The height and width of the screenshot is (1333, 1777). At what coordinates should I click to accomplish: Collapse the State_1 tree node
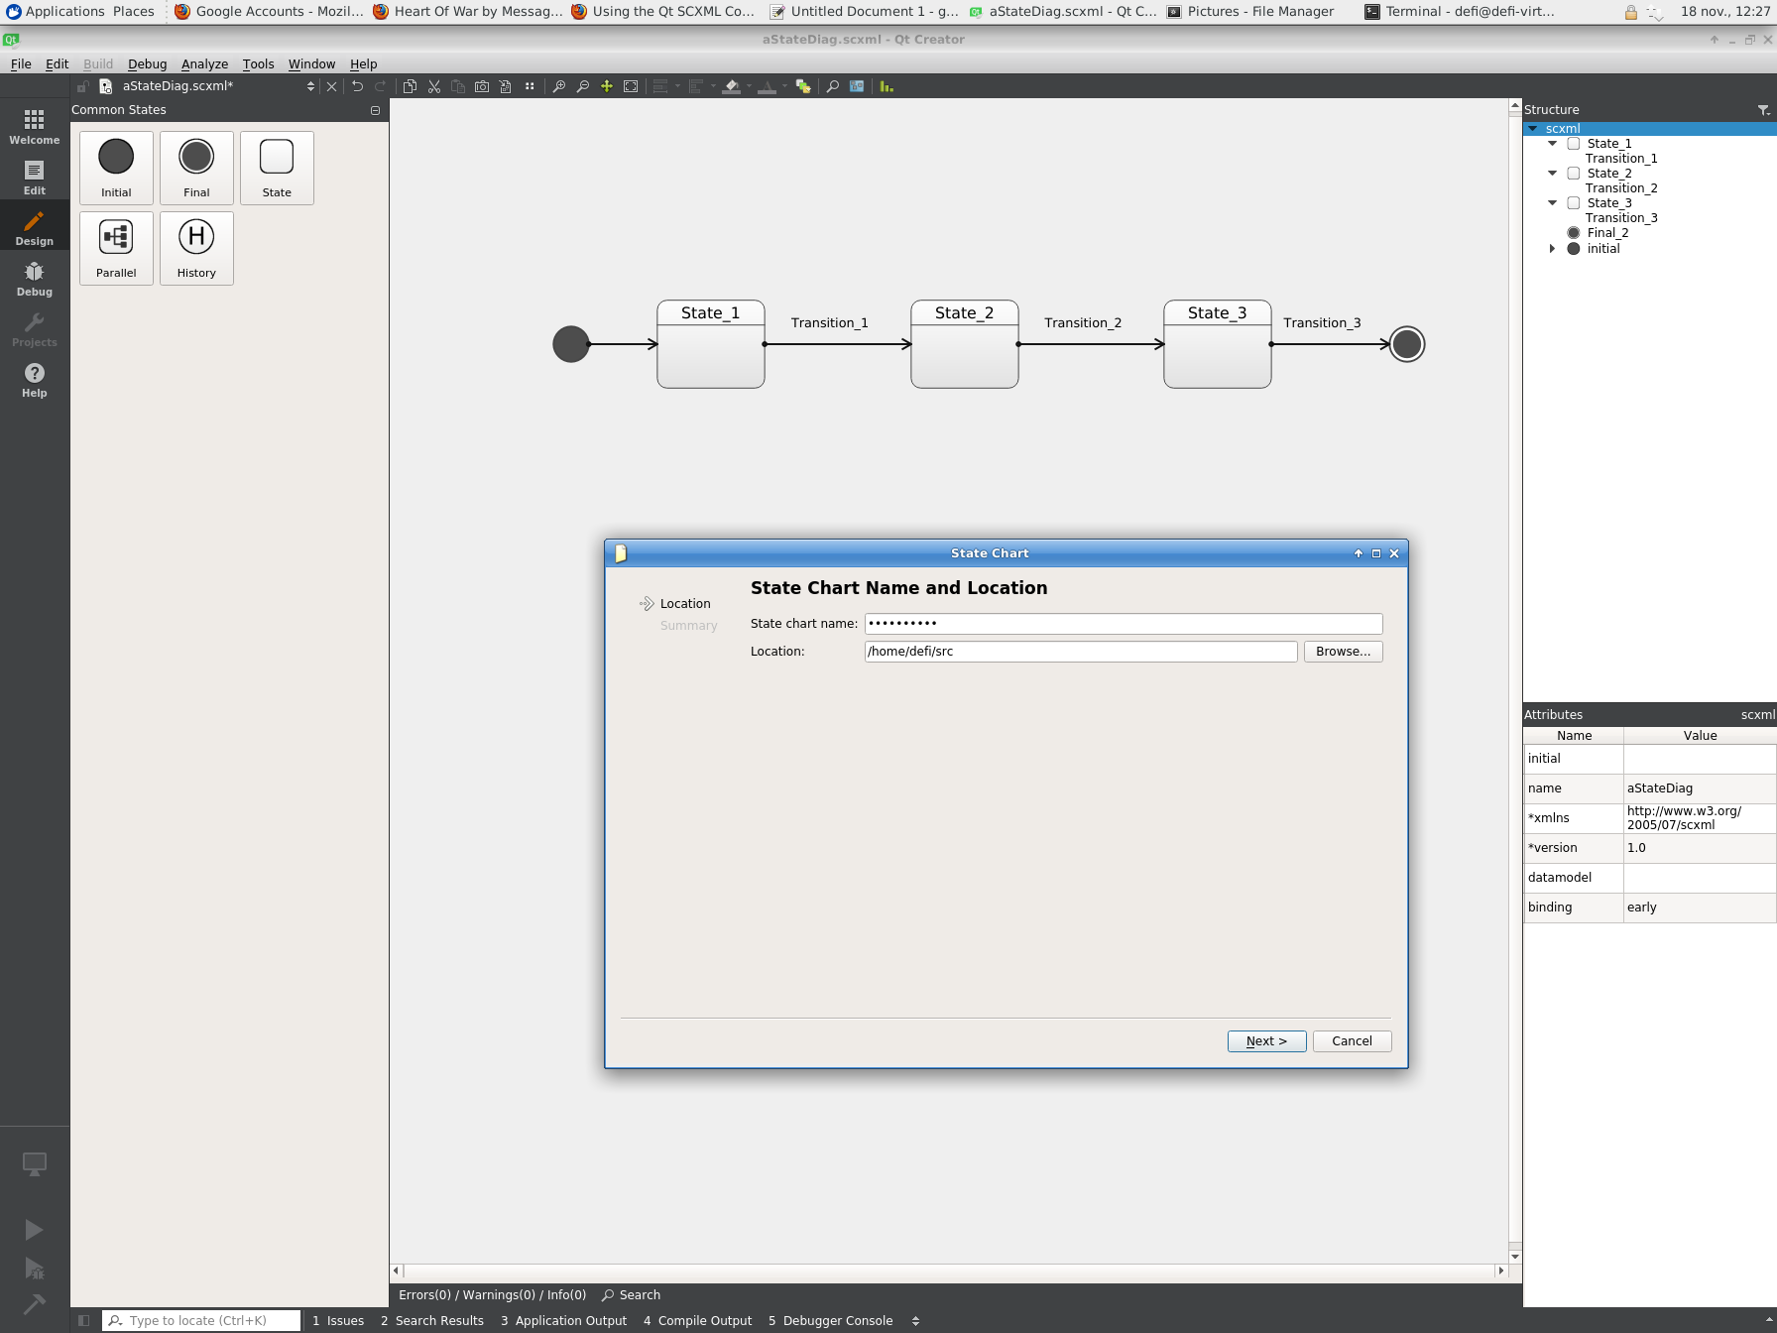click(1553, 144)
